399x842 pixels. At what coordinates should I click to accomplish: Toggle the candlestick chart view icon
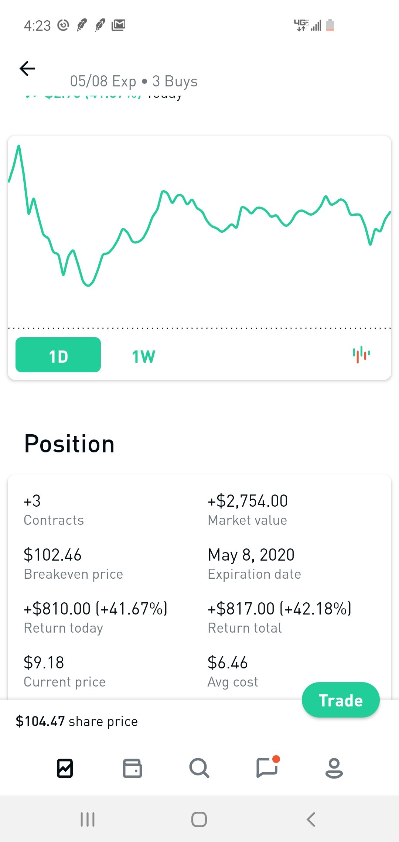pyautogui.click(x=361, y=355)
